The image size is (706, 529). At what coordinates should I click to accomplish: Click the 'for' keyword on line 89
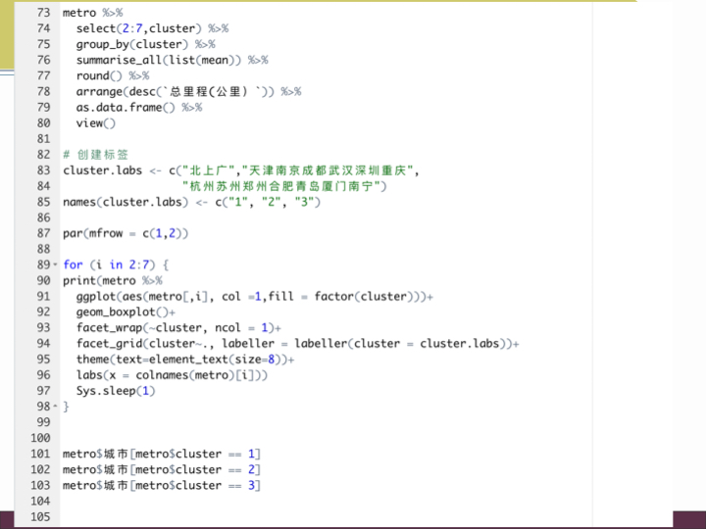click(73, 264)
